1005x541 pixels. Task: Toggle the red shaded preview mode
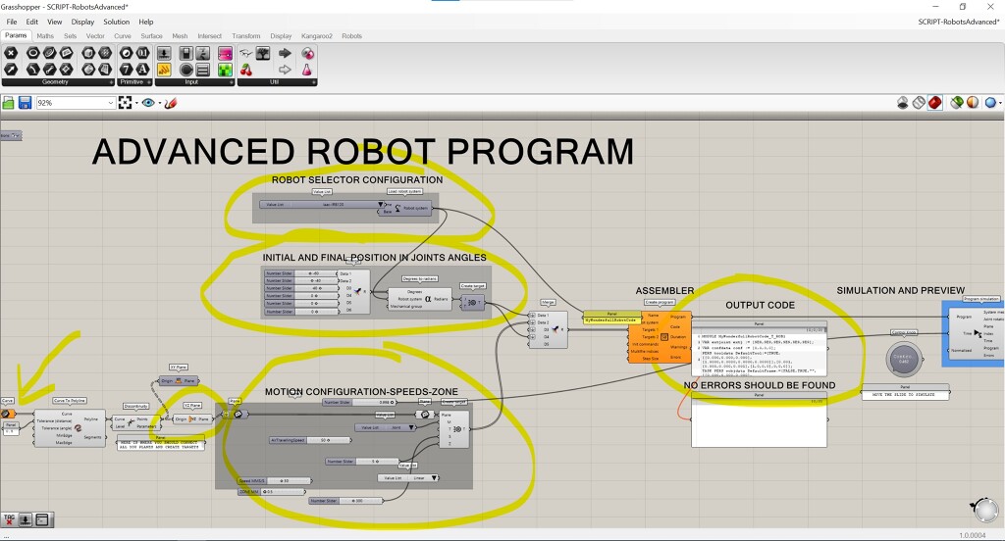click(935, 103)
